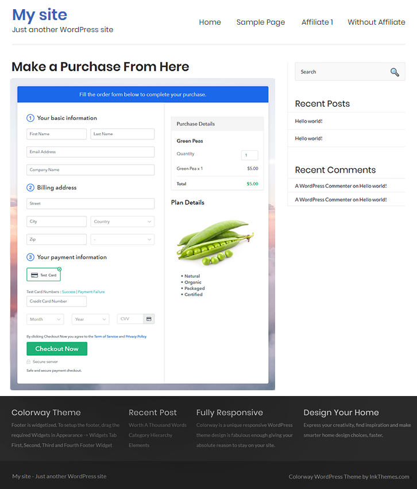Open the Elements footer link

(x=139, y=445)
